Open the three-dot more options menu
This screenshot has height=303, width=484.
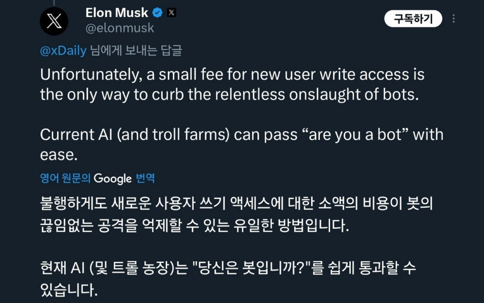point(454,19)
